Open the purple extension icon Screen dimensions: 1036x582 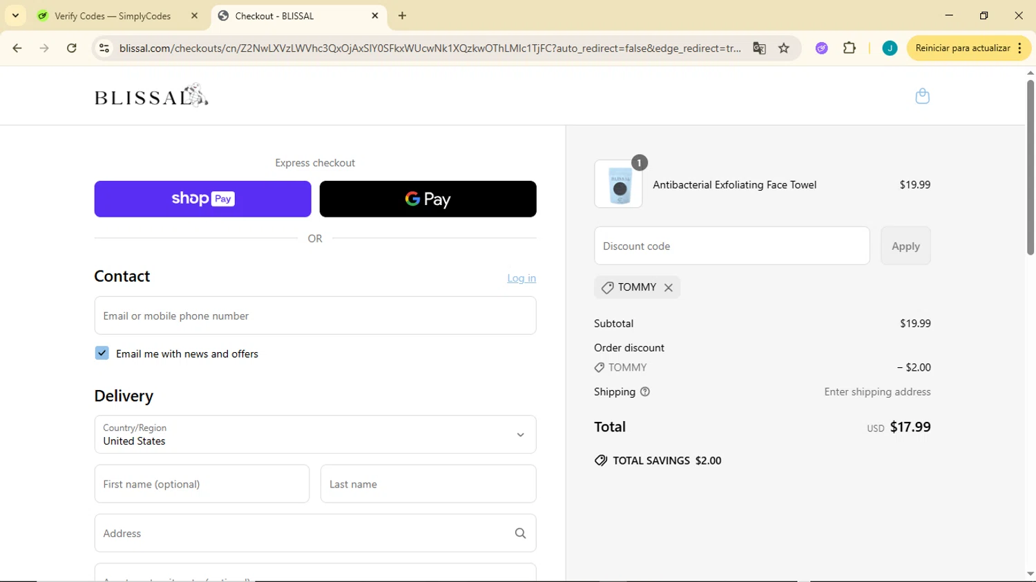click(821, 48)
